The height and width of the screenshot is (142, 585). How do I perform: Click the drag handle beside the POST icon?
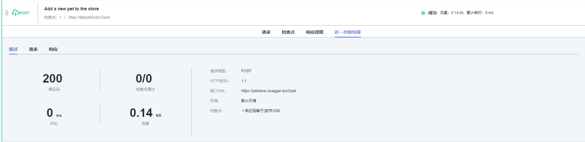click(7, 13)
